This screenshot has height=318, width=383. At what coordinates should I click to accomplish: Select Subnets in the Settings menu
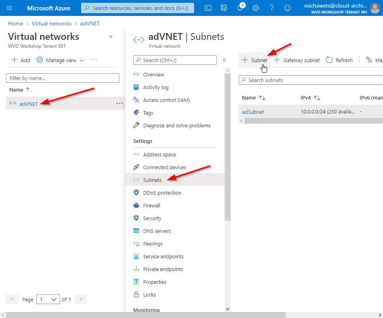pyautogui.click(x=175, y=180)
